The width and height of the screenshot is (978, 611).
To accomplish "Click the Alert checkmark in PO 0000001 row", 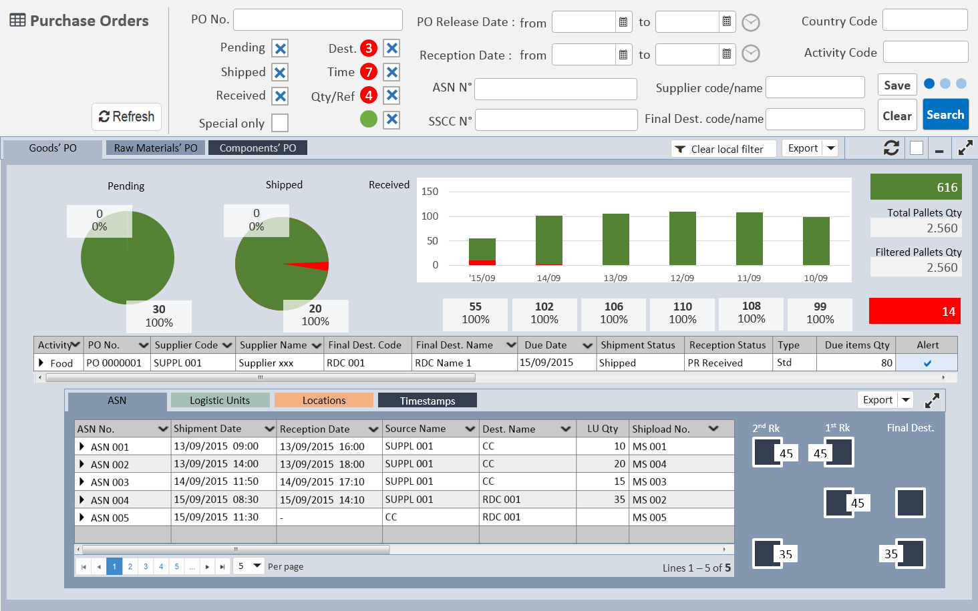I will pyautogui.click(x=927, y=363).
